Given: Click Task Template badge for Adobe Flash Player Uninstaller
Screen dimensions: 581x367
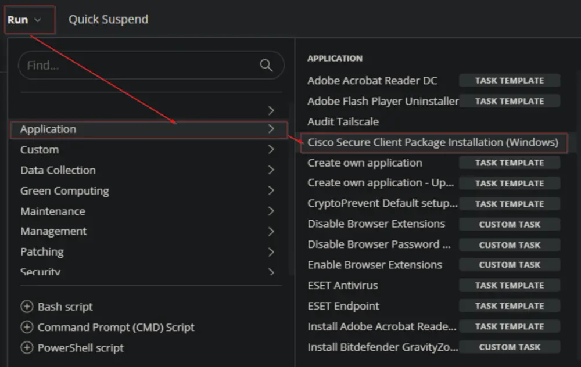Looking at the screenshot, I should 510,101.
